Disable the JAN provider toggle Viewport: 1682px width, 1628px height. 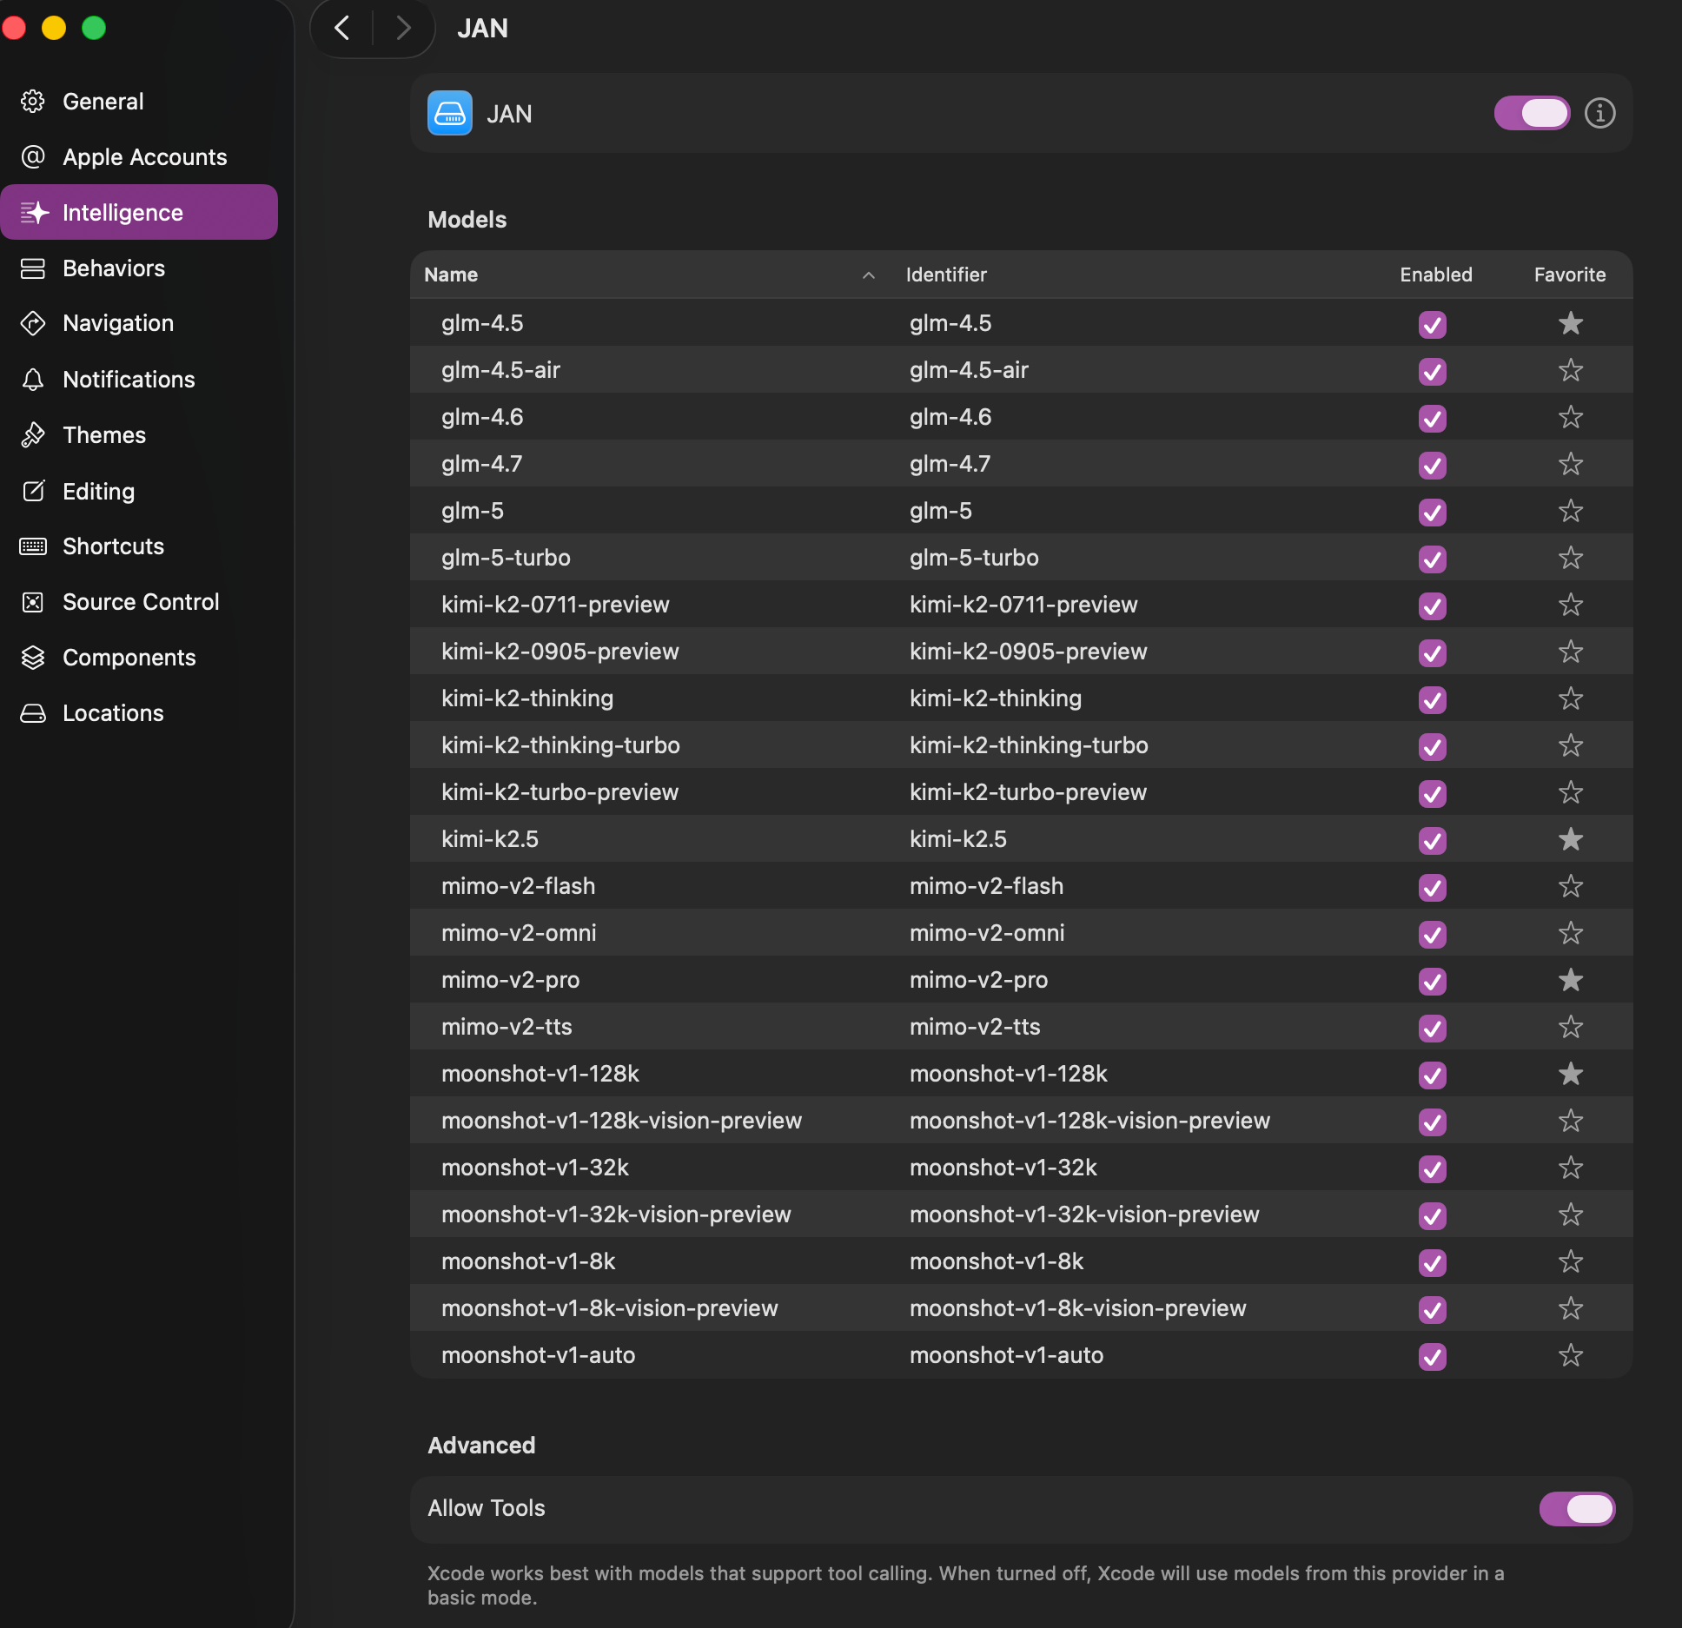click(x=1532, y=113)
